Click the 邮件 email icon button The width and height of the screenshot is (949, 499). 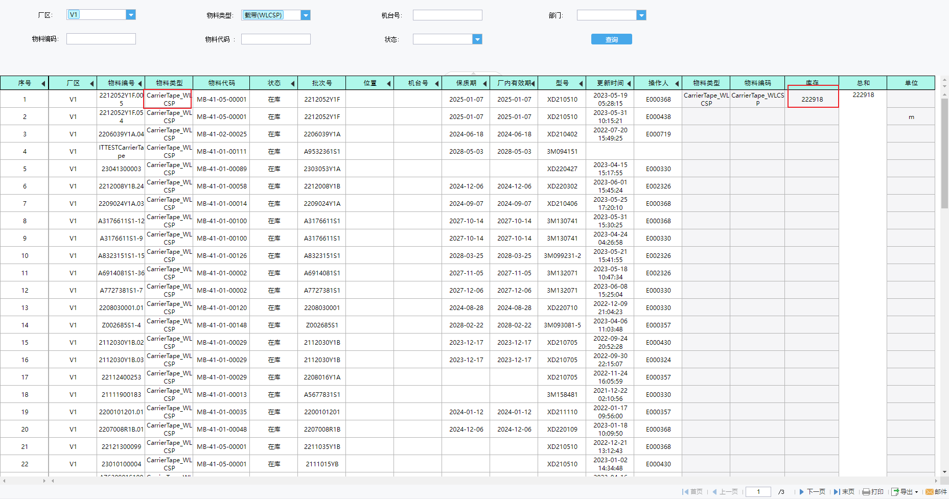pos(936,492)
